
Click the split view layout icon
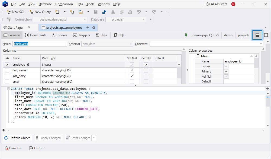click(257, 35)
